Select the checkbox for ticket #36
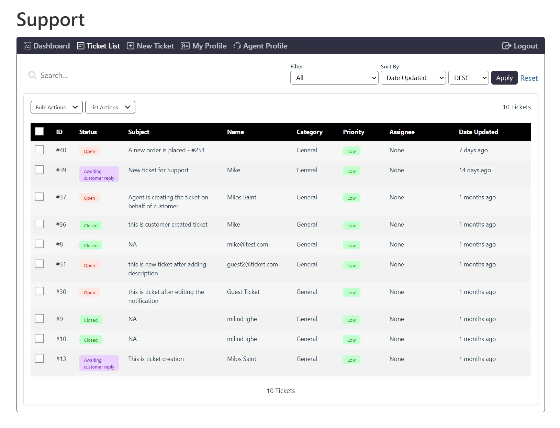This screenshot has height=428, width=560. tap(40, 224)
